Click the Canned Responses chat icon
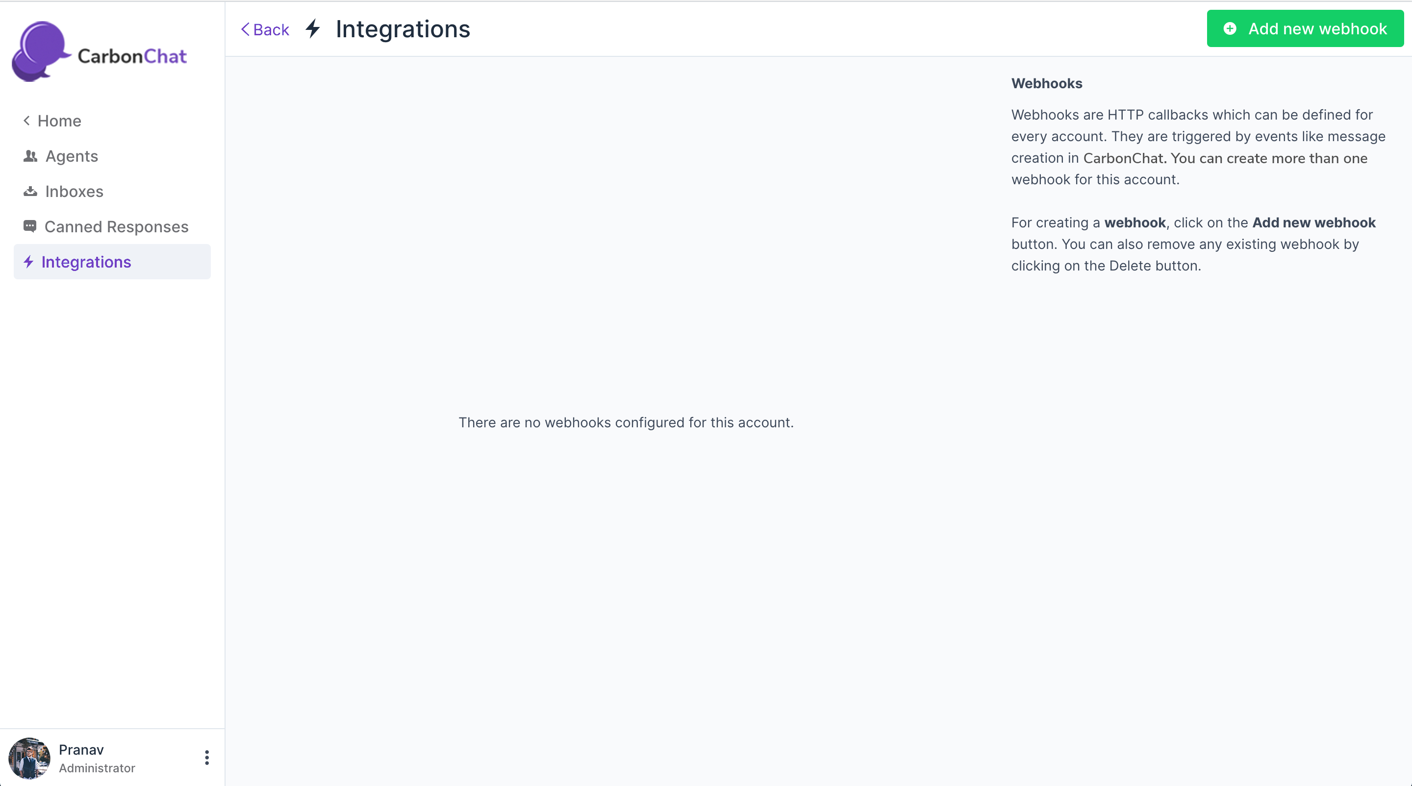Viewport: 1412px width, 786px height. point(29,226)
